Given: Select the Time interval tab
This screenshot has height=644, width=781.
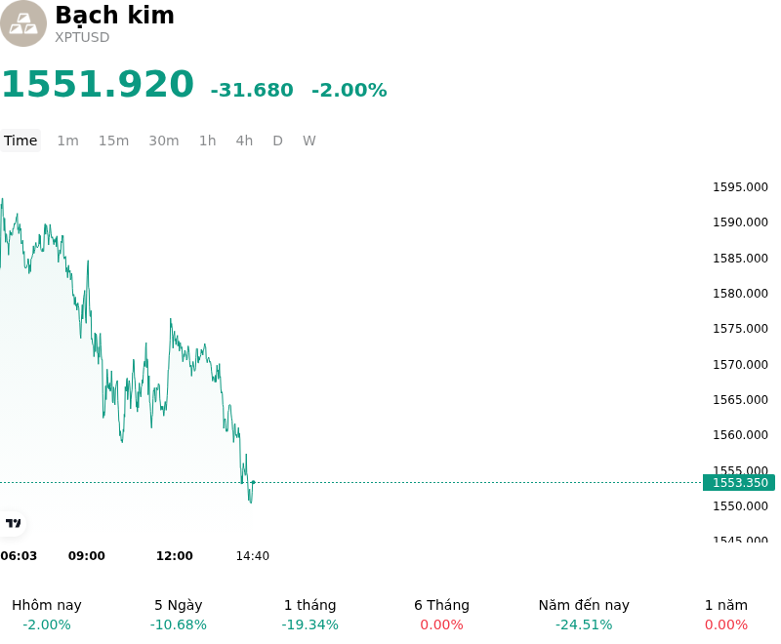Looking at the screenshot, I should pos(21,141).
